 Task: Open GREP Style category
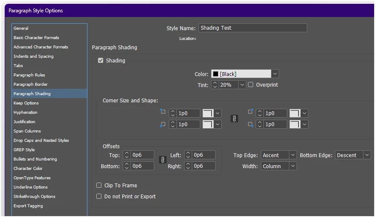(x=49, y=149)
